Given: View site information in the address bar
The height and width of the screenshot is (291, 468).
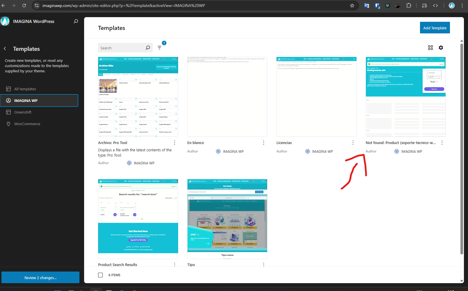Looking at the screenshot, I should coord(37,6).
